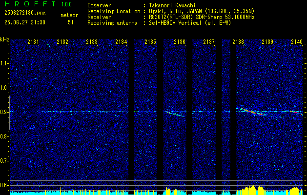Click the red meteor echo streak after 2138

pyautogui.click(x=252, y=112)
